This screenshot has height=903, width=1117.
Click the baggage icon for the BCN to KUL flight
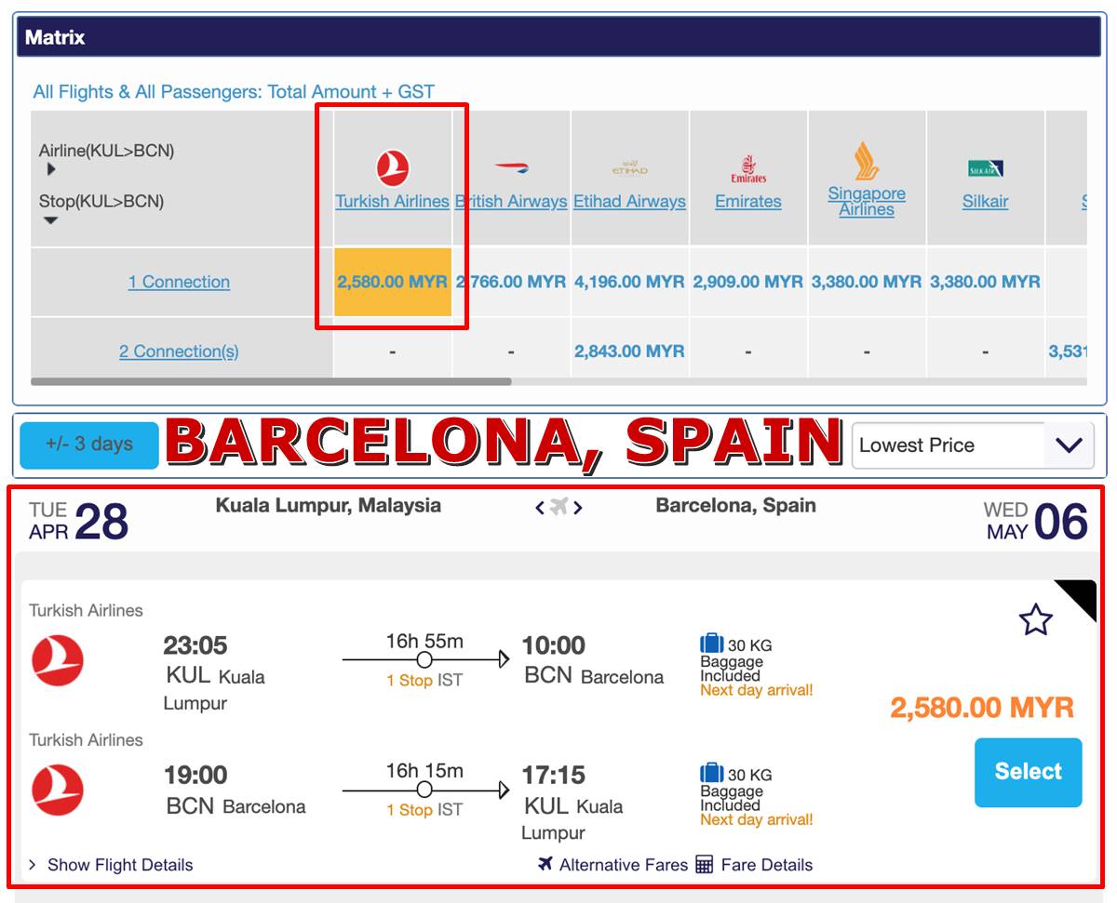pos(712,773)
